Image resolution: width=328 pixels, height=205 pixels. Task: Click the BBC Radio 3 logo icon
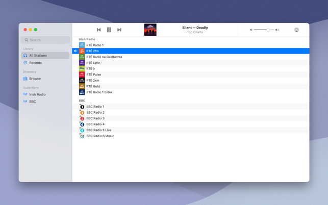click(x=82, y=118)
